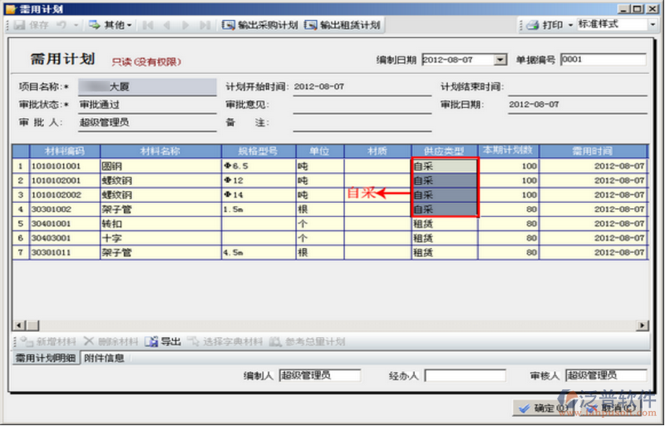
Task: Click the 打印 printer icon
Action: [532, 25]
